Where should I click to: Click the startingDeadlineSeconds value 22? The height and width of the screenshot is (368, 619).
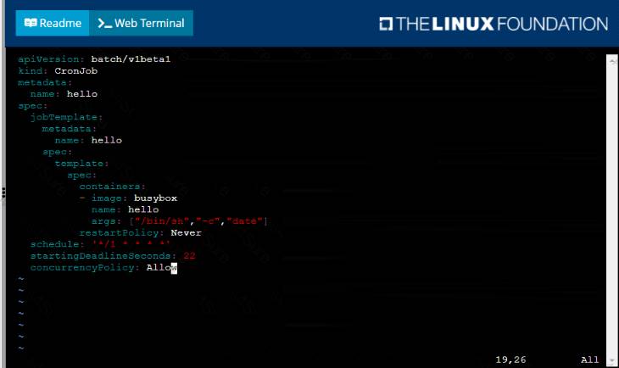[x=189, y=256]
